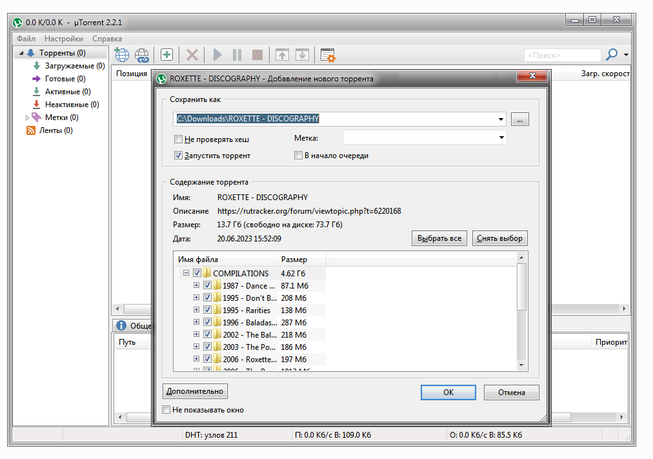Uncheck the 1995 - Rarities folder checkbox
This screenshot has width=653, height=459.
[207, 311]
